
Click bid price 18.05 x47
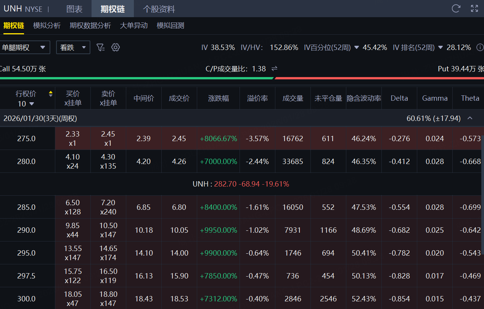(x=73, y=298)
